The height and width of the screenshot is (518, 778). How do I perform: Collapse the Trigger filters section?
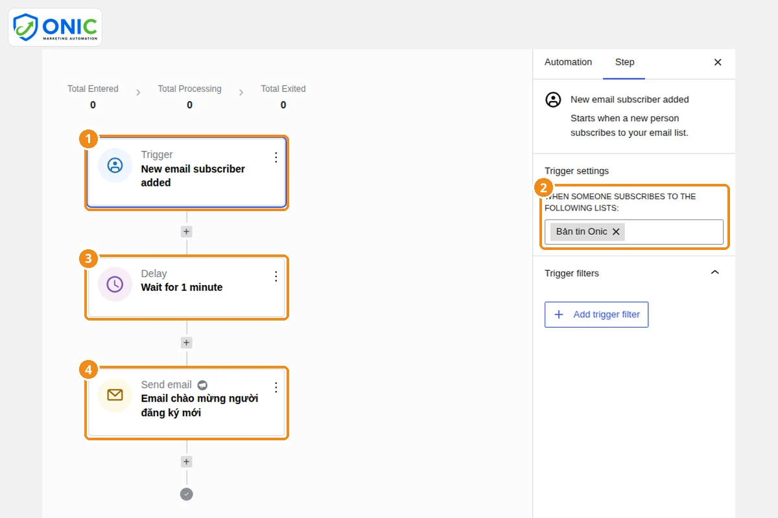tap(715, 273)
